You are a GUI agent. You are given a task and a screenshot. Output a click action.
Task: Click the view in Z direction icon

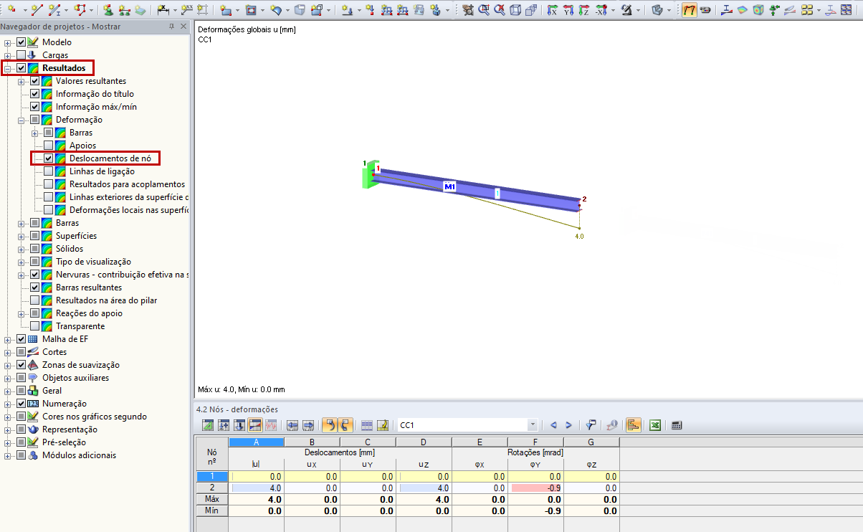584,10
